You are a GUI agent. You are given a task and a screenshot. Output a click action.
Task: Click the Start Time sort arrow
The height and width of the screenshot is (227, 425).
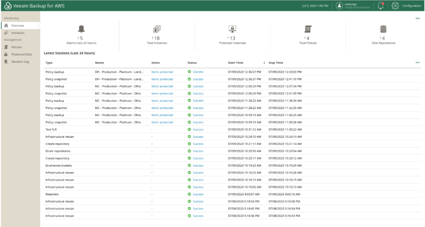pyautogui.click(x=264, y=63)
